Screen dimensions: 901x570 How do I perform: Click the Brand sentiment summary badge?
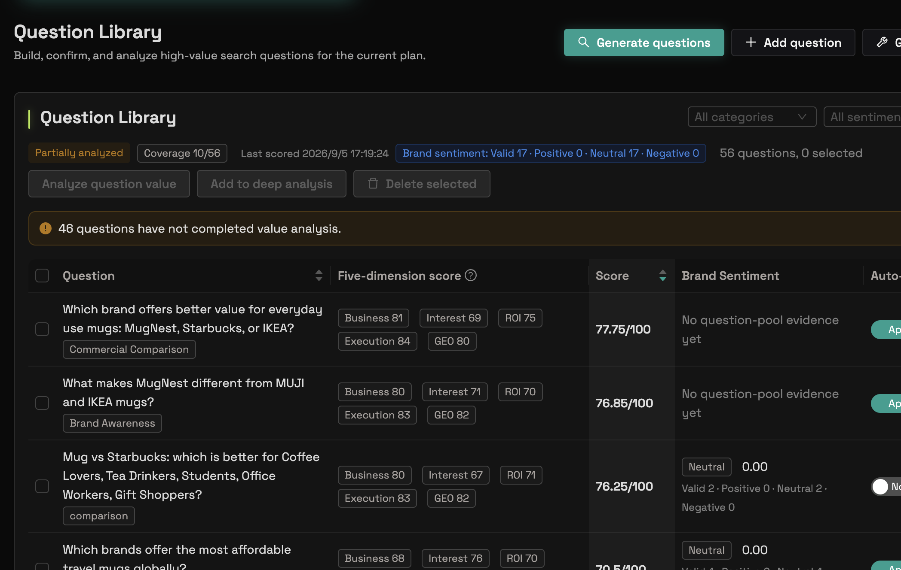coord(551,153)
